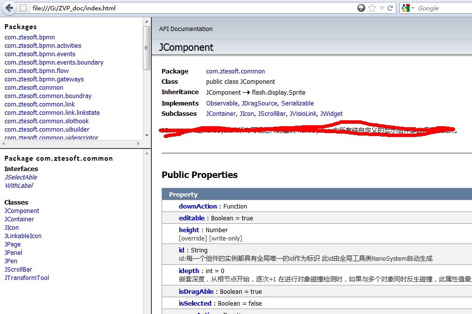Viewport: 472px width, 314px height.
Task: Open the JWidget subclass link
Action: [x=331, y=114]
